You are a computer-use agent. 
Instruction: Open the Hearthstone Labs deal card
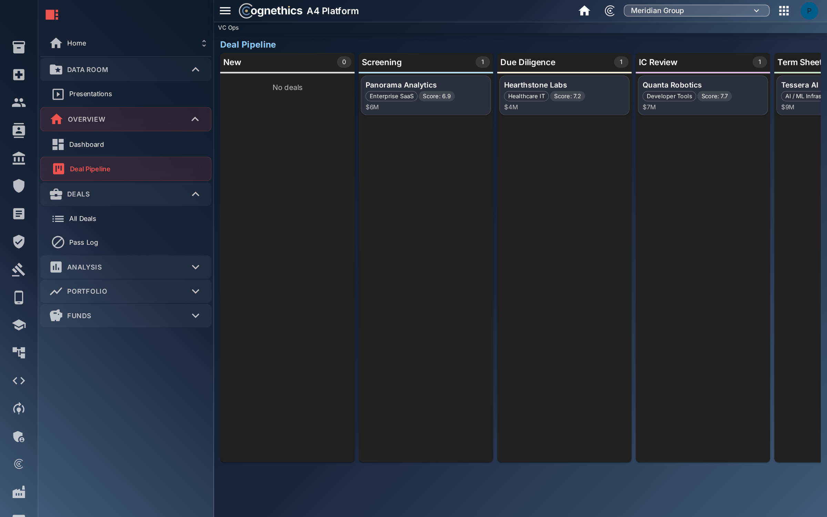point(564,95)
